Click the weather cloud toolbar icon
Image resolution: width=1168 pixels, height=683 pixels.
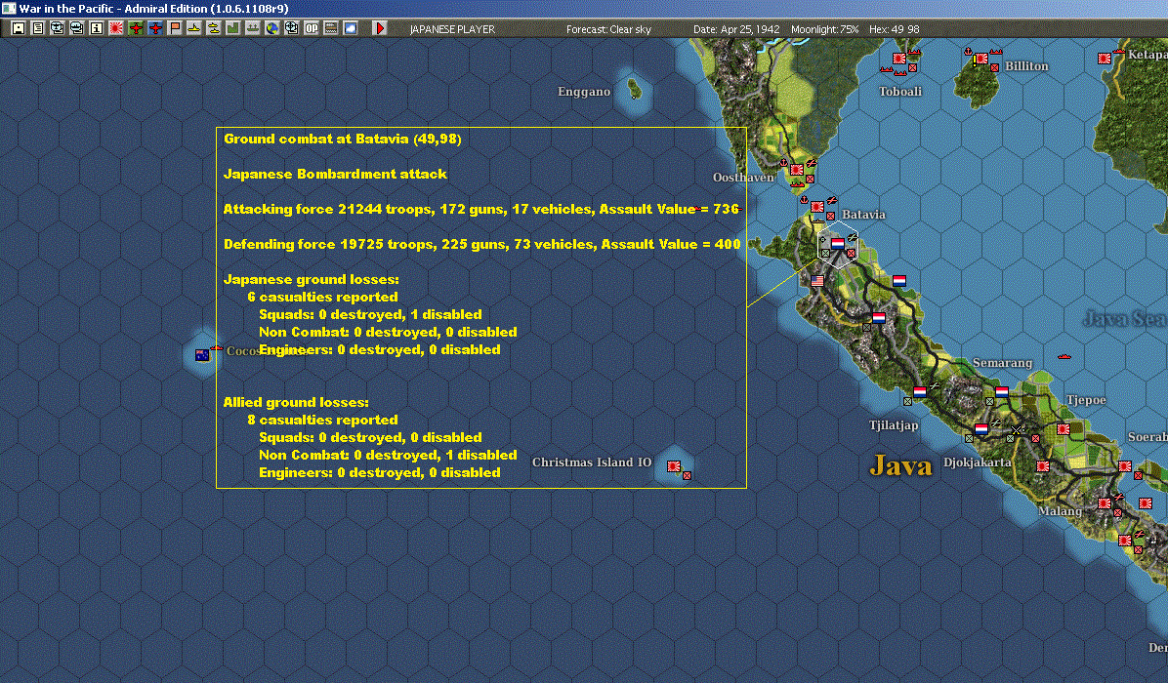[x=350, y=28]
